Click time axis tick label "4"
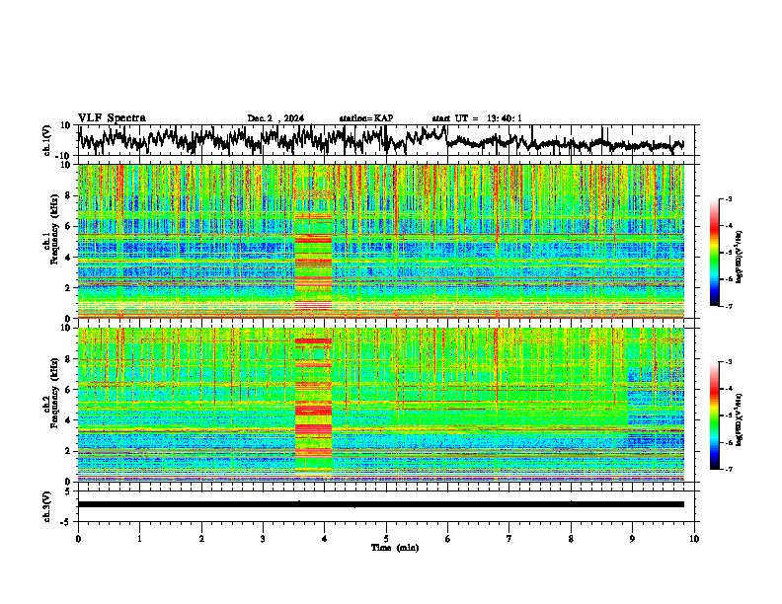782x604 pixels. tap(325, 539)
